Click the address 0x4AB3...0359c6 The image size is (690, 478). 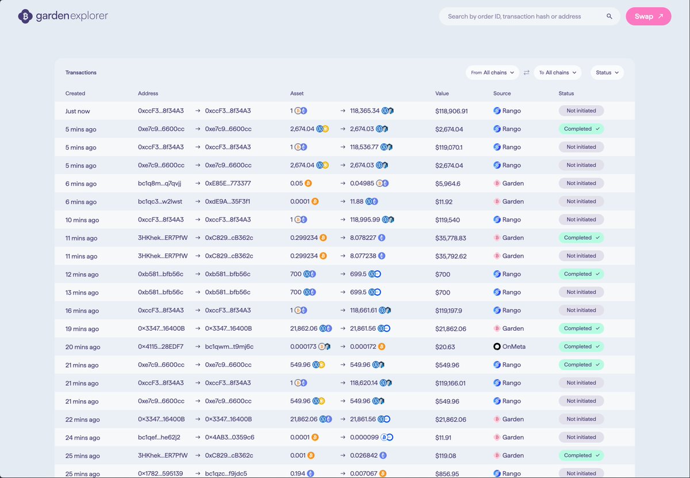[x=229, y=437]
